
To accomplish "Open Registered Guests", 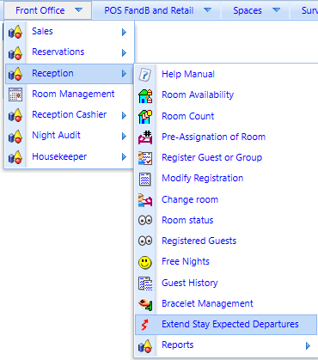I will 226,241.
